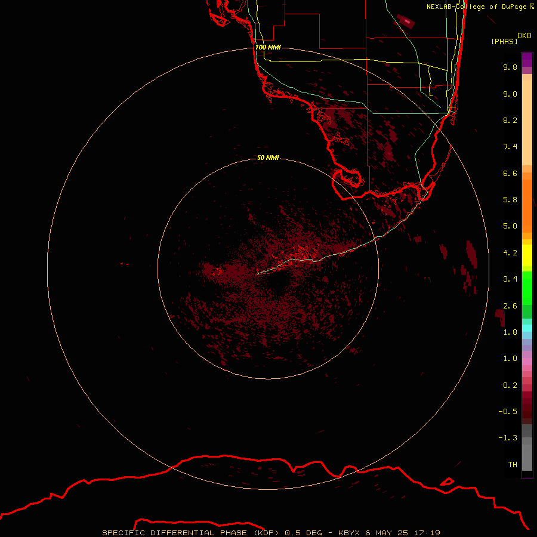Click the purple top segment of color bar

[x=527, y=60]
